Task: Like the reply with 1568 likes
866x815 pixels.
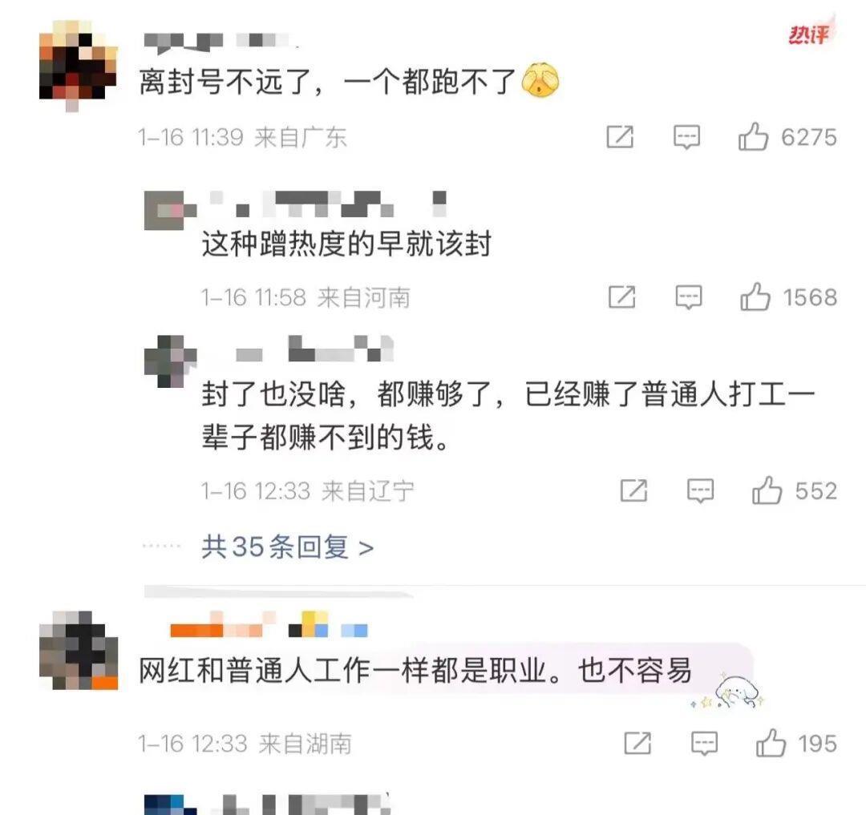Action: pyautogui.click(x=755, y=297)
